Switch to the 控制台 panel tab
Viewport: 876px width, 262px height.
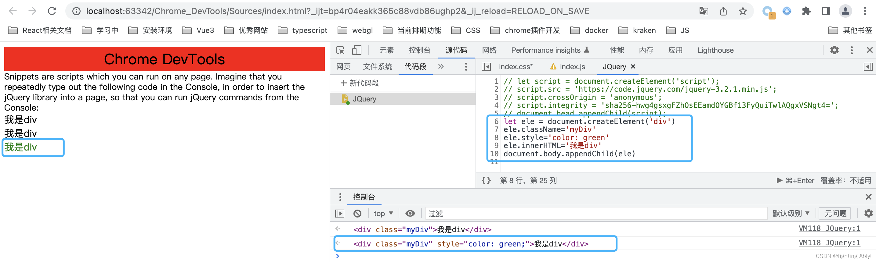pos(419,50)
